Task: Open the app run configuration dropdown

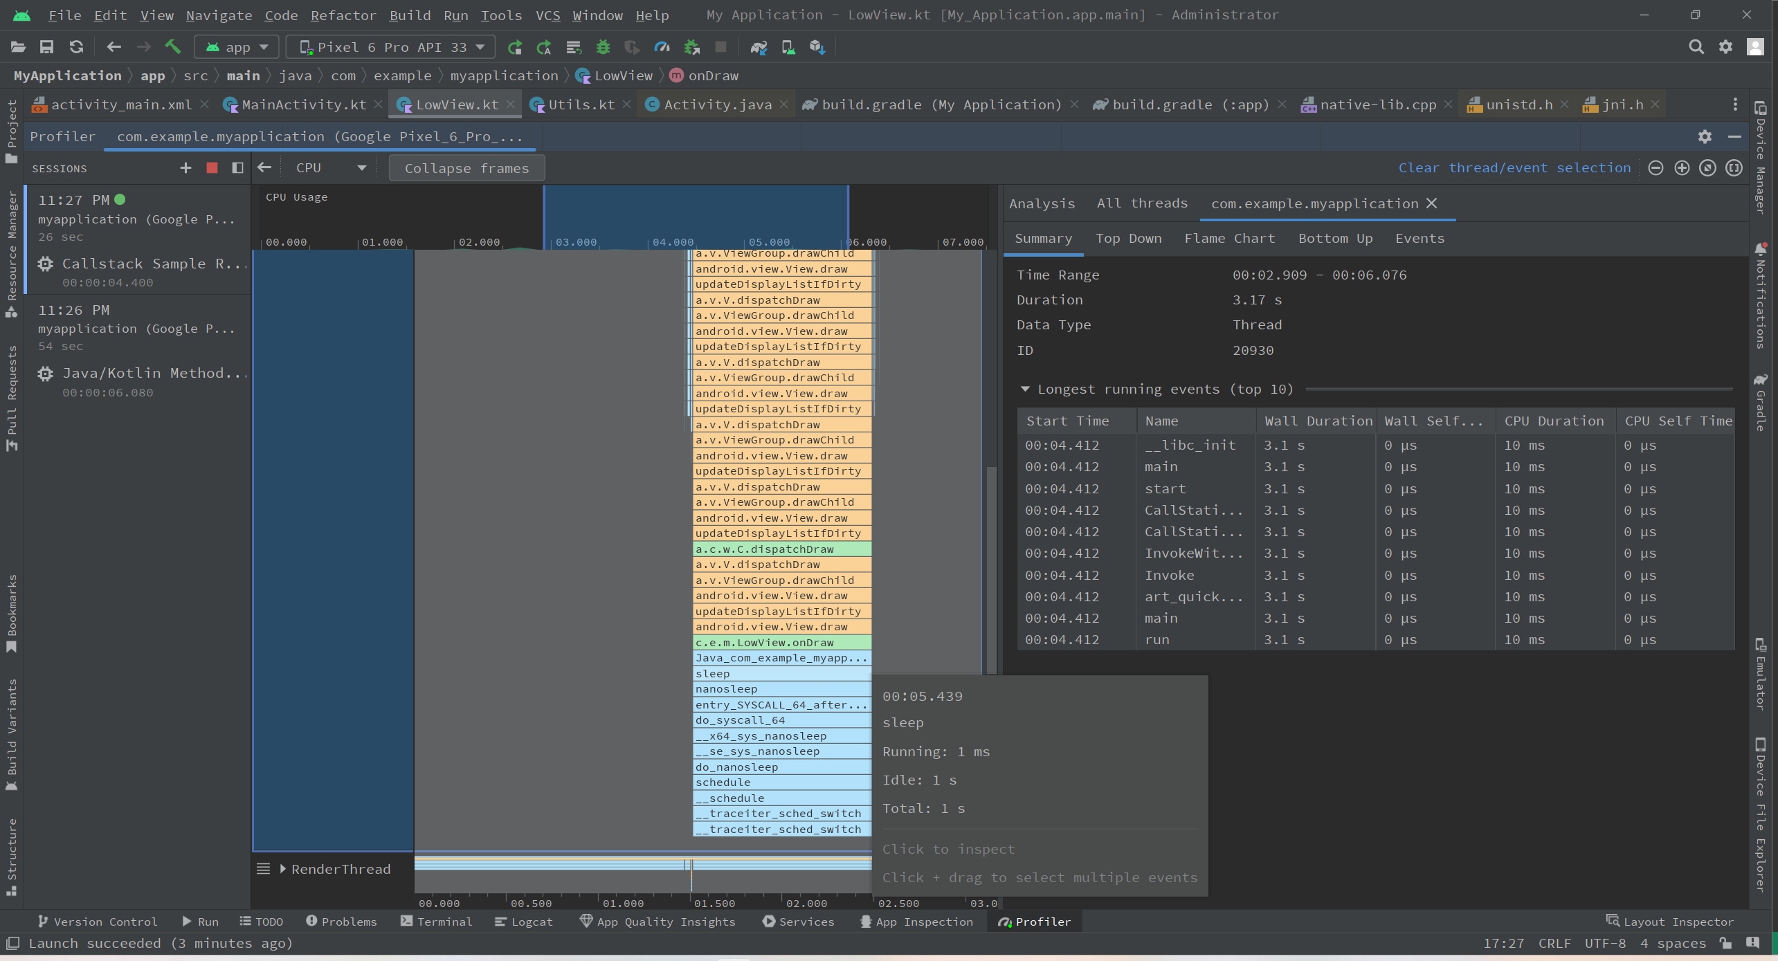Action: pos(237,47)
